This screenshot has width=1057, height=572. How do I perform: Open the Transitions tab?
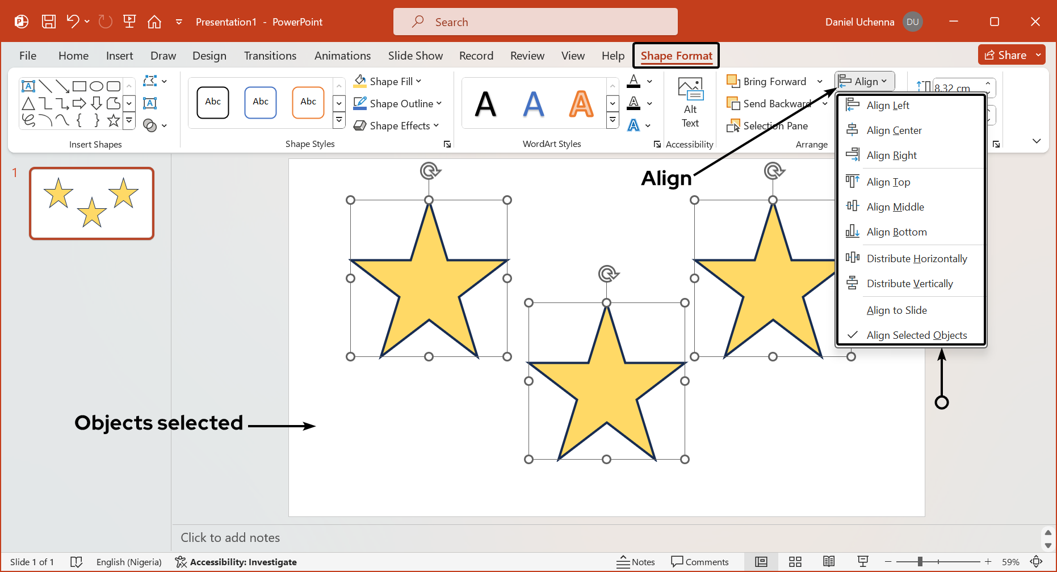click(x=270, y=56)
